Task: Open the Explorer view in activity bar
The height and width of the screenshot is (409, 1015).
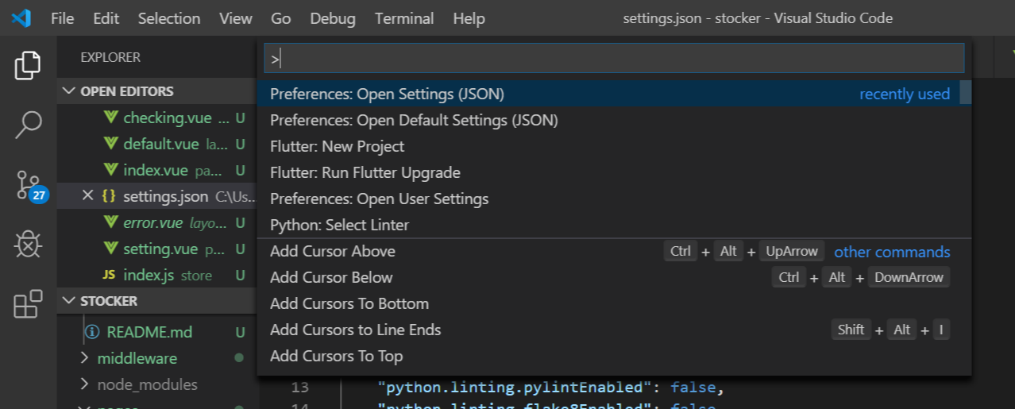Action: pyautogui.click(x=28, y=65)
